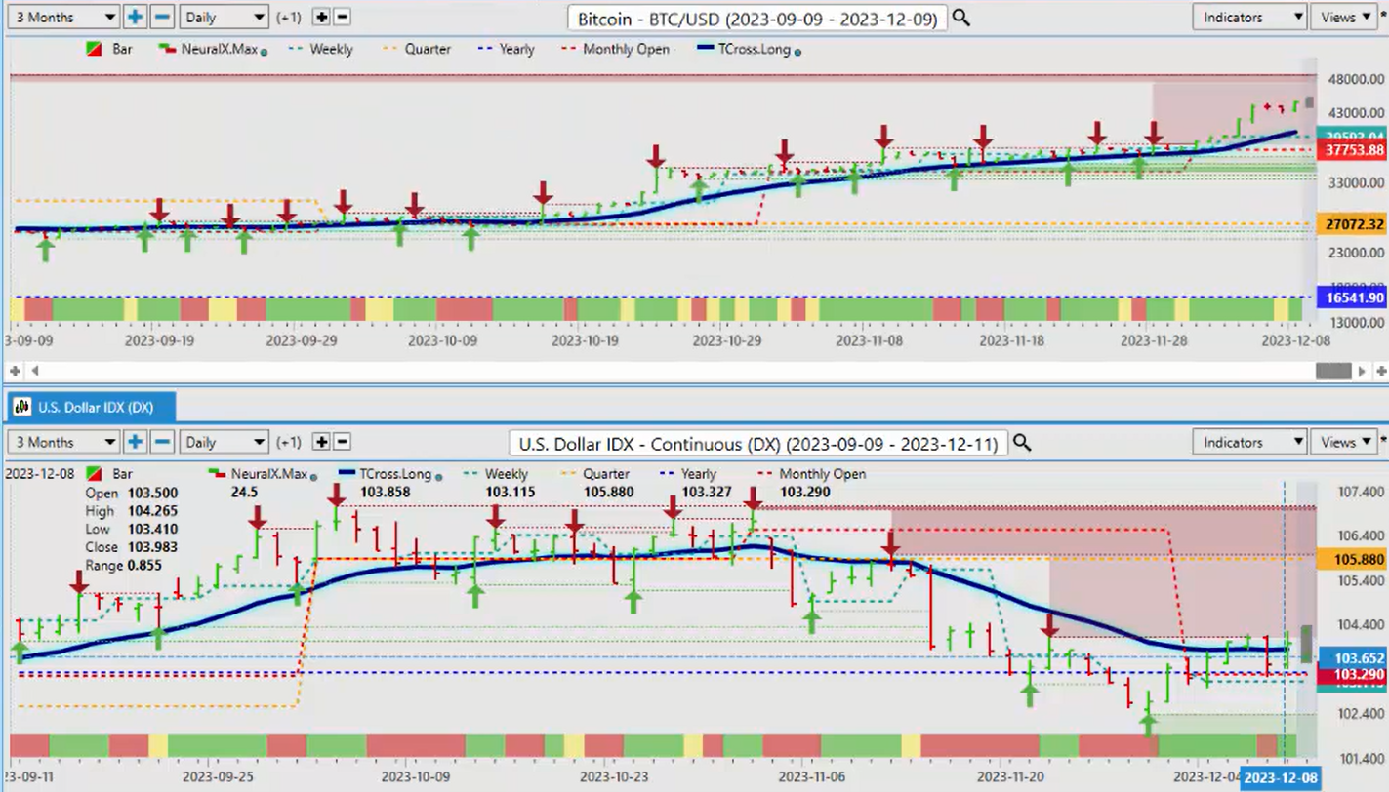Click the 103.290 Monthly Open price label
This screenshot has height=792, width=1389.
click(x=1352, y=674)
